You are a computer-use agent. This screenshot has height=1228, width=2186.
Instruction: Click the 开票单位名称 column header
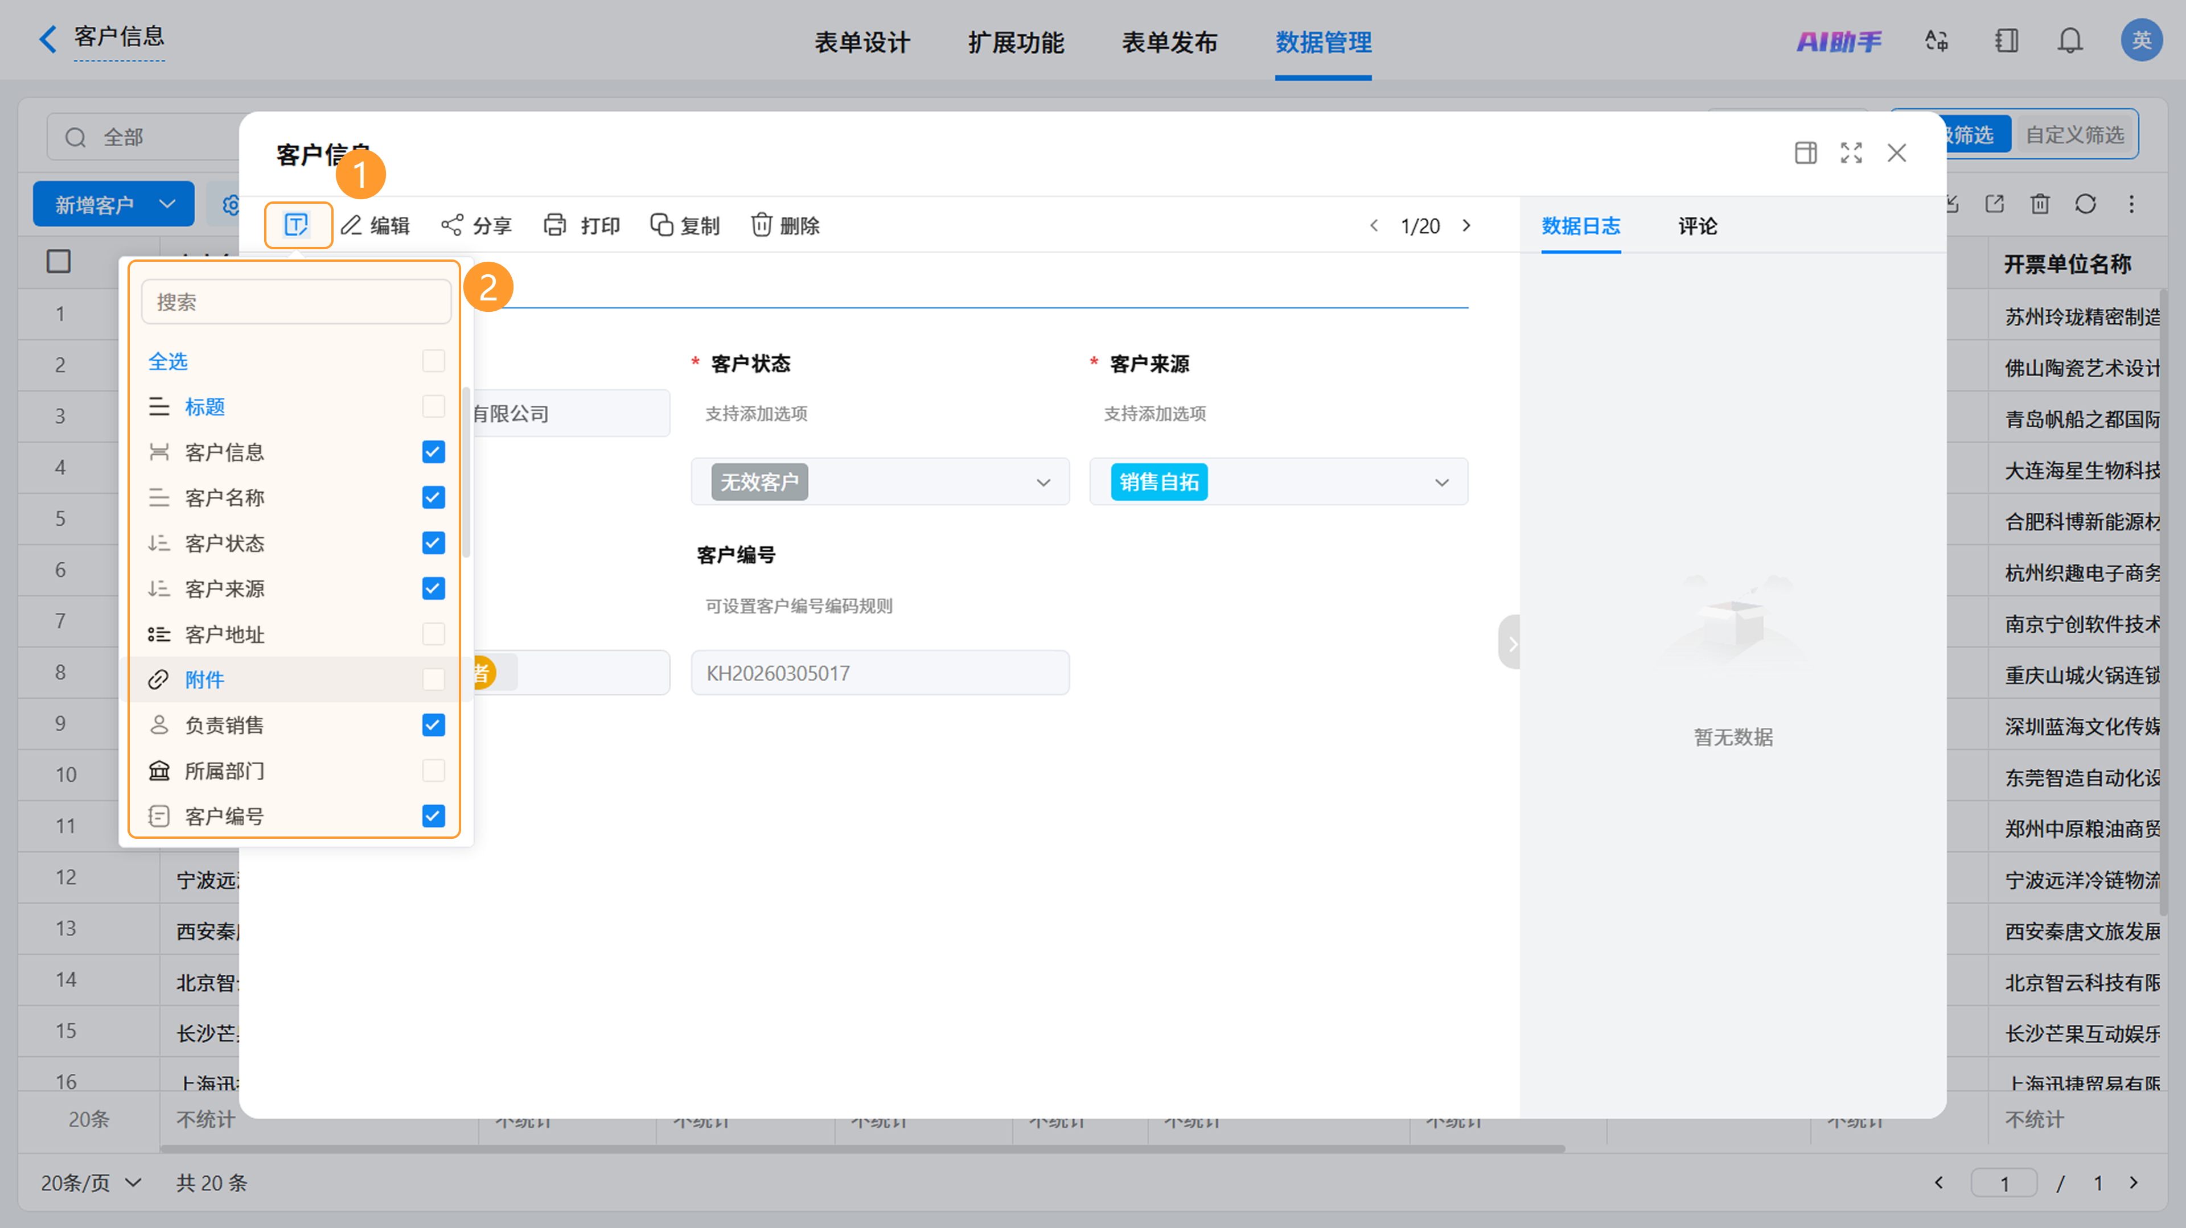coord(2067,263)
